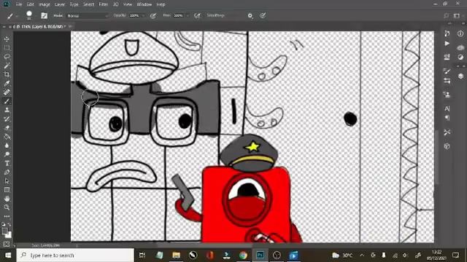Toggle pressure for opacity button
Viewport: 467px width, 262px height.
(153, 16)
